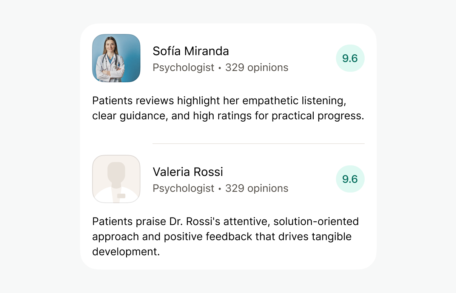Click the head silhouette in Valeria's avatar

click(x=116, y=172)
